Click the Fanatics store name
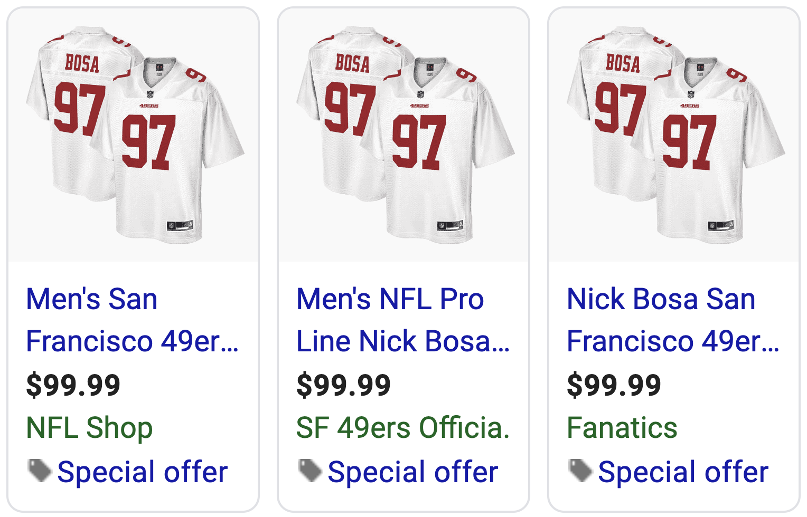Viewport: 807px width, 517px height. (622, 427)
